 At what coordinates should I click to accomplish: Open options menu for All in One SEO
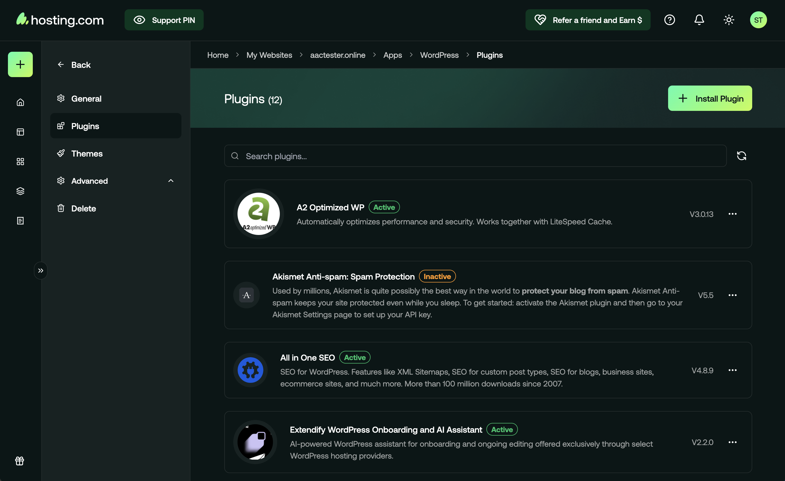tap(733, 370)
